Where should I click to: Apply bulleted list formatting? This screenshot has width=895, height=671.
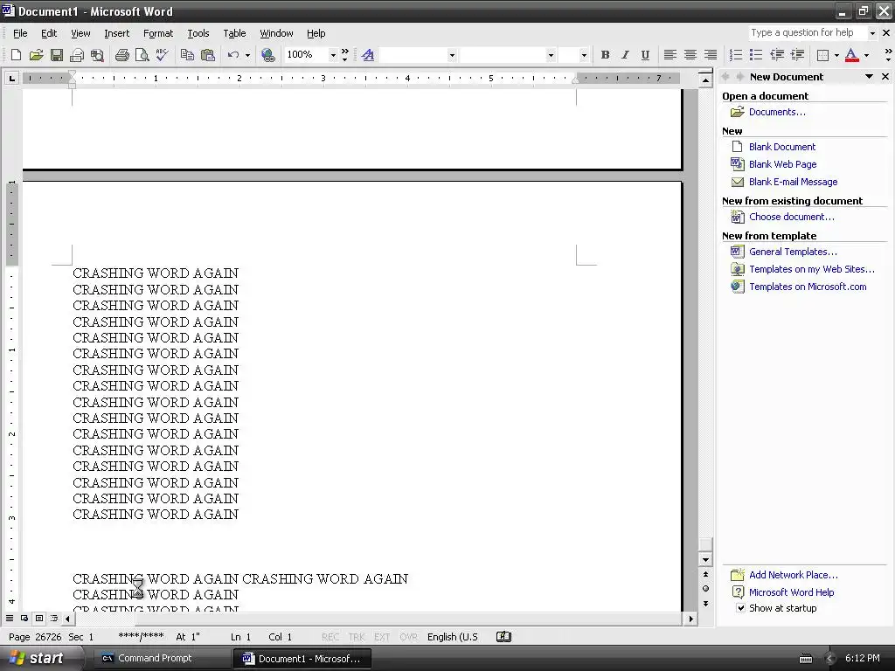[x=756, y=55]
